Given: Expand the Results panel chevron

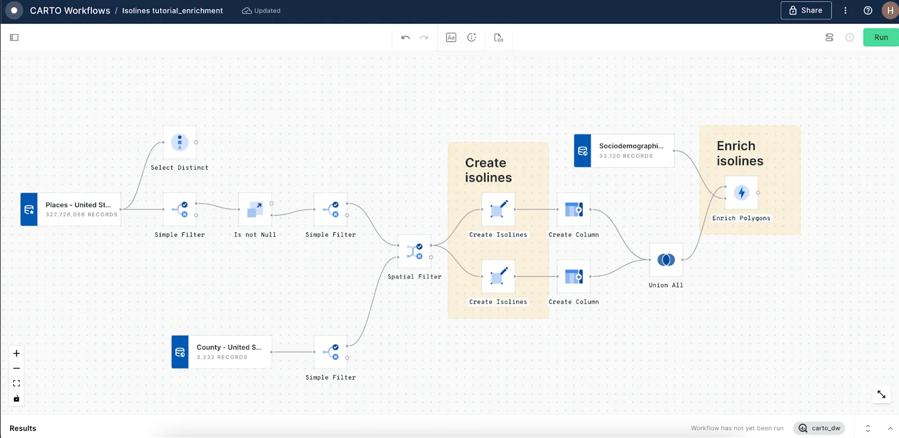Looking at the screenshot, I should click(890, 428).
